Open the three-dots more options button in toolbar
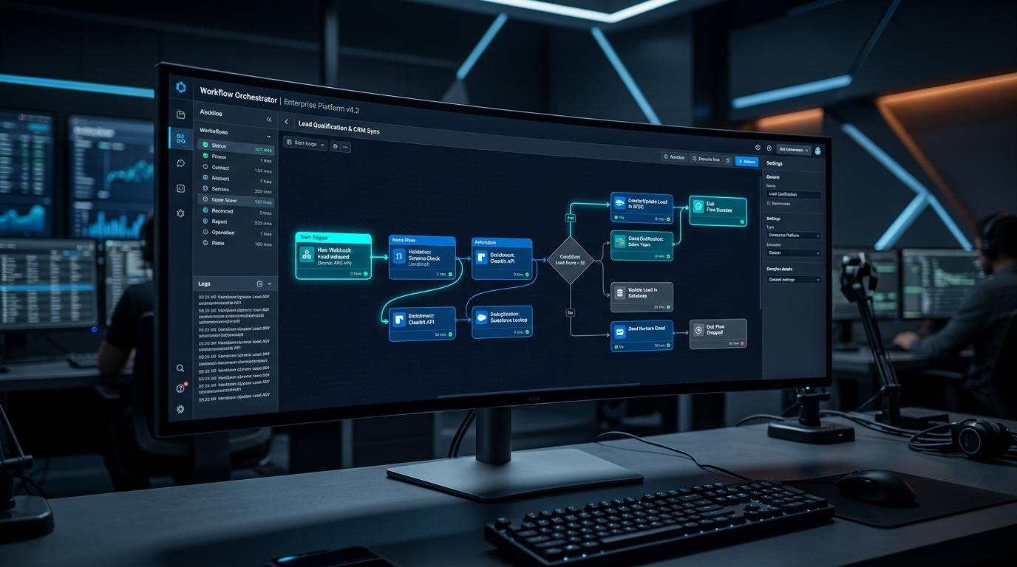The width and height of the screenshot is (1017, 567). click(346, 147)
